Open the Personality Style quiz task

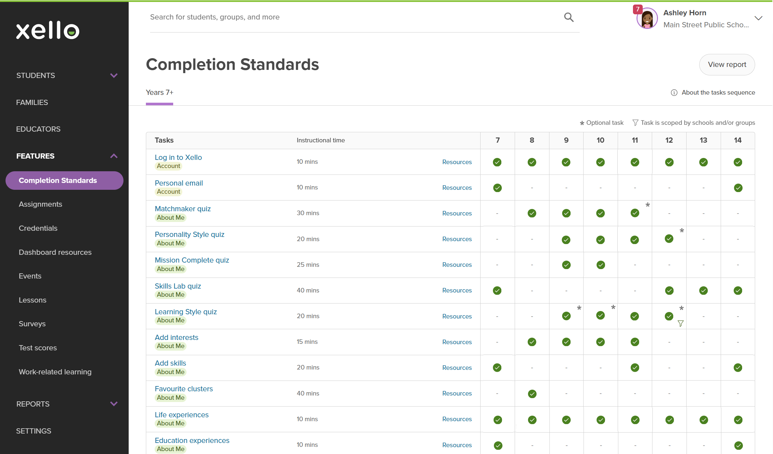point(189,234)
